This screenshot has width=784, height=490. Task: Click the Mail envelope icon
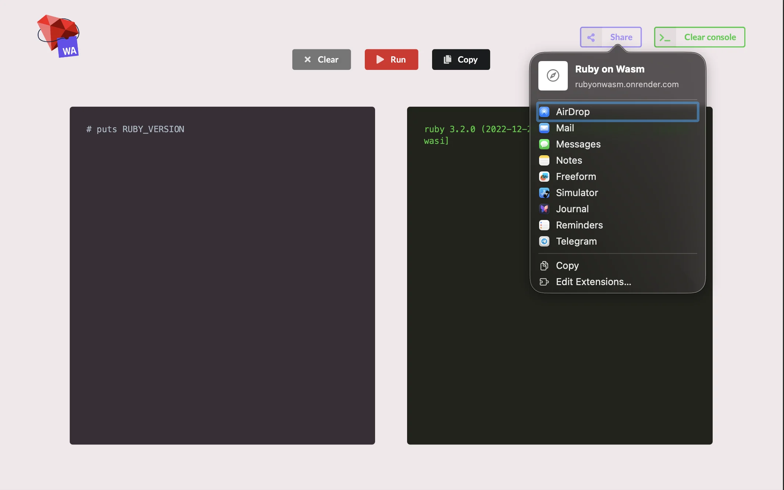click(544, 128)
